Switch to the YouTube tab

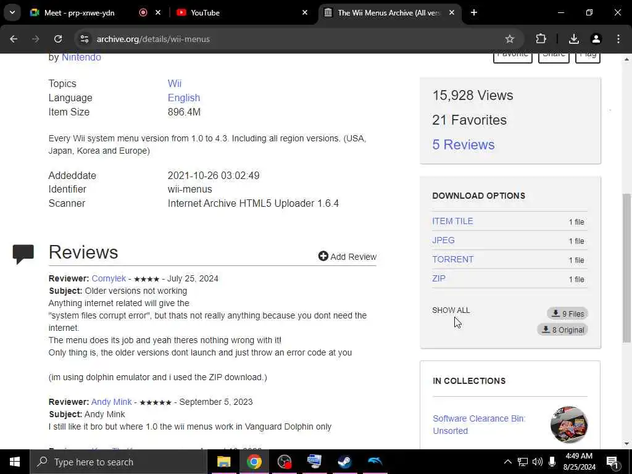click(205, 13)
